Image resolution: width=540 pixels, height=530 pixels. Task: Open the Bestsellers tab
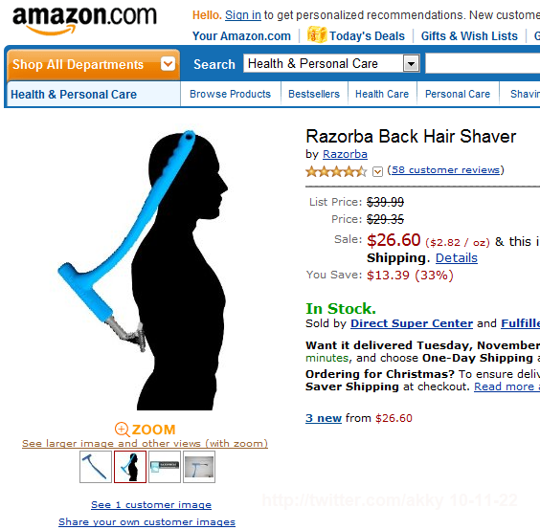click(x=314, y=94)
